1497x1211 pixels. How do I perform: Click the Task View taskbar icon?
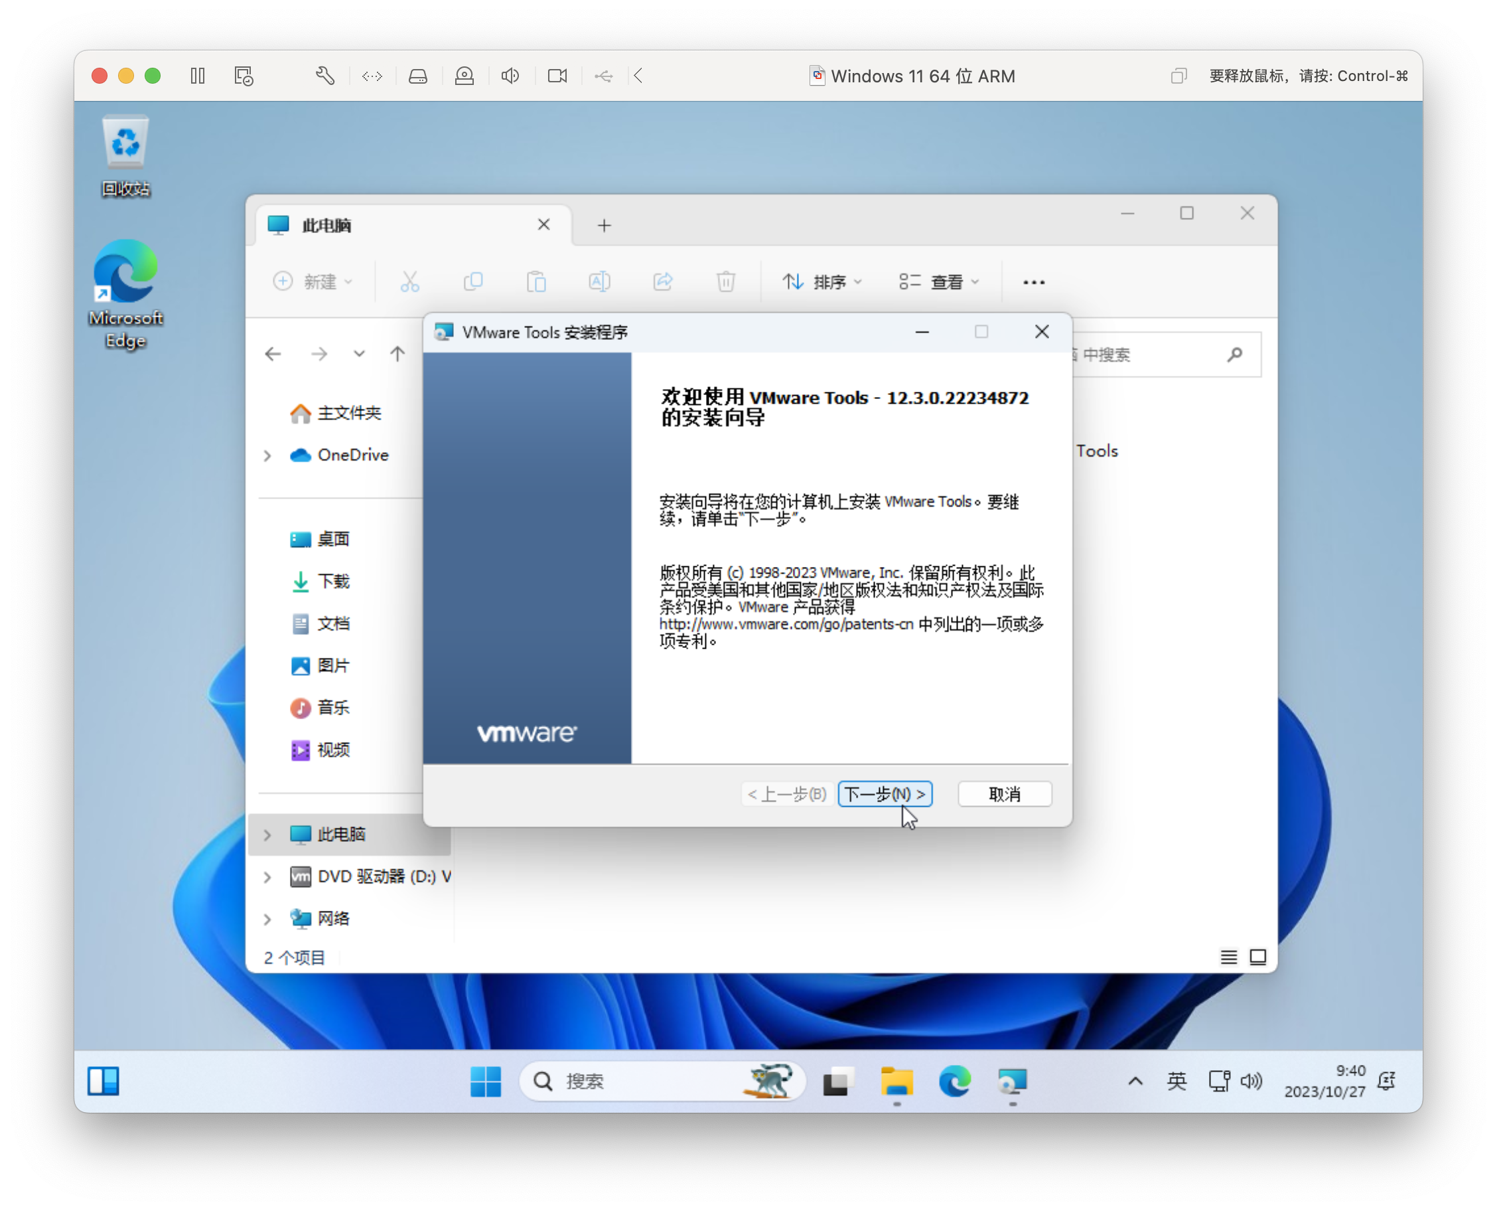tap(839, 1082)
